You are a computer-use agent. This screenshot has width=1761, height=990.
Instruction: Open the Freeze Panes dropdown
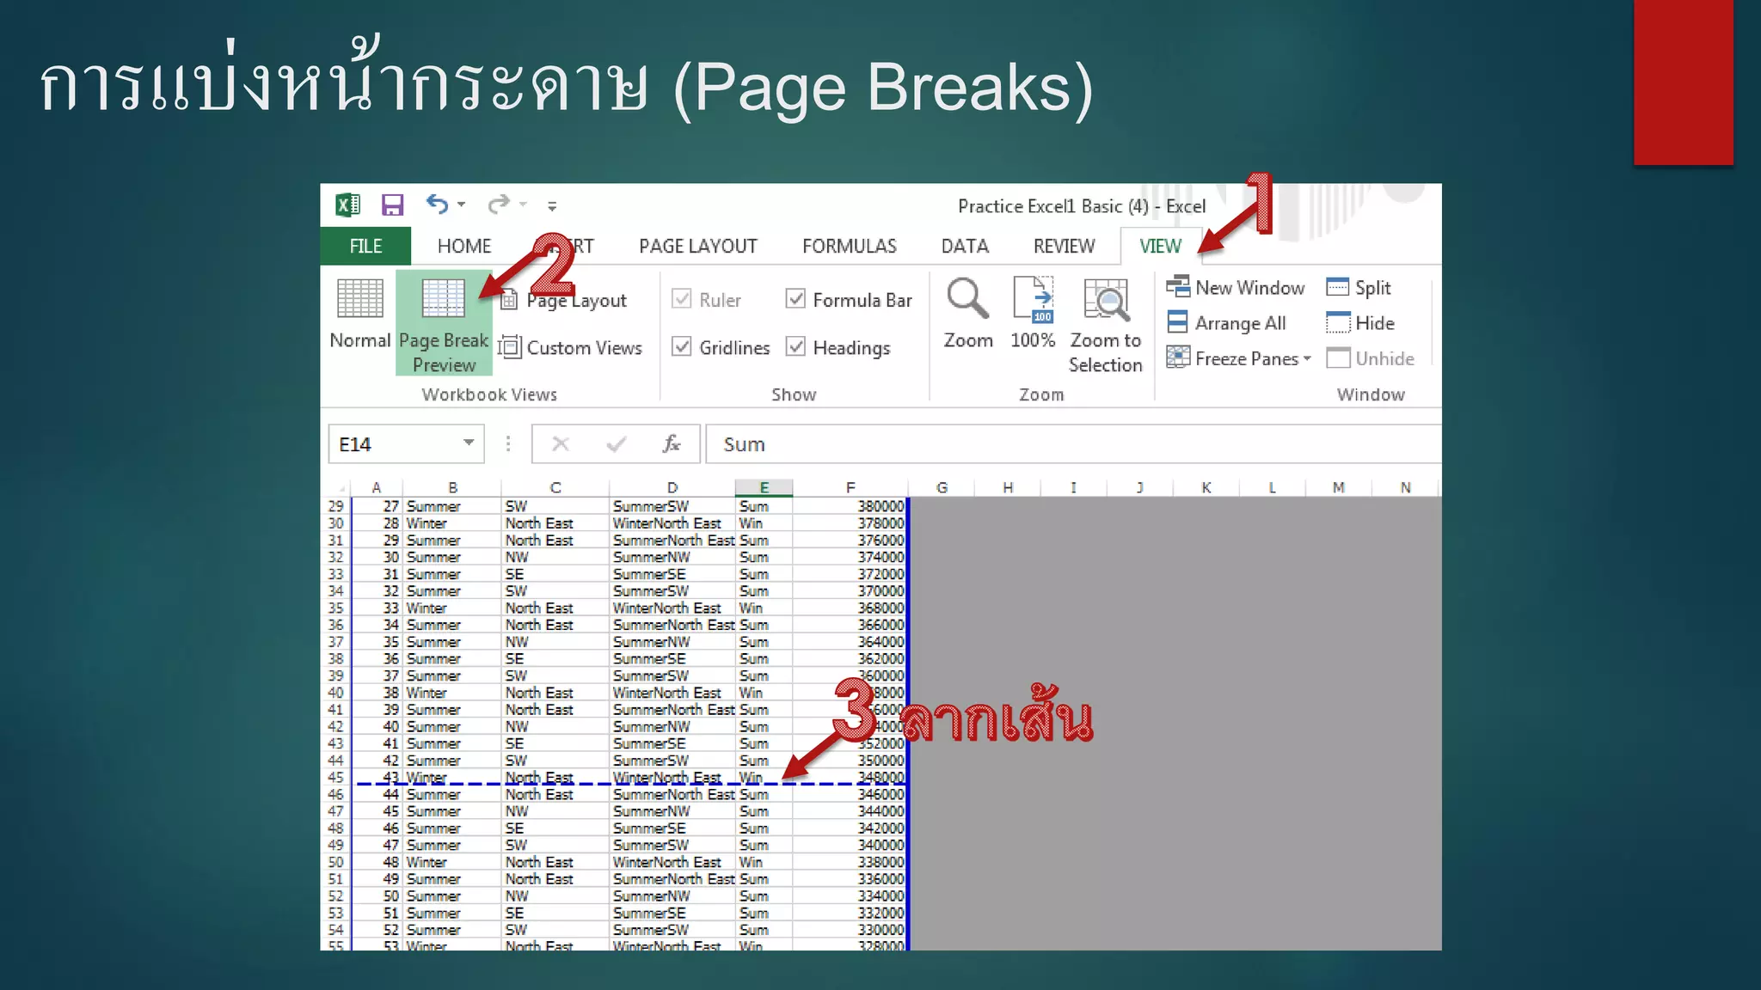[1238, 358]
